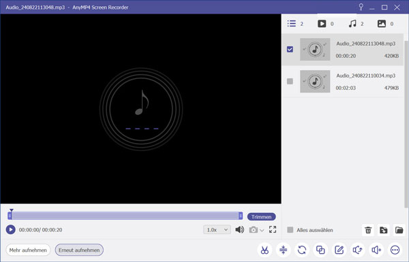Click the 479KB file size text
409x262 pixels.
click(x=391, y=88)
